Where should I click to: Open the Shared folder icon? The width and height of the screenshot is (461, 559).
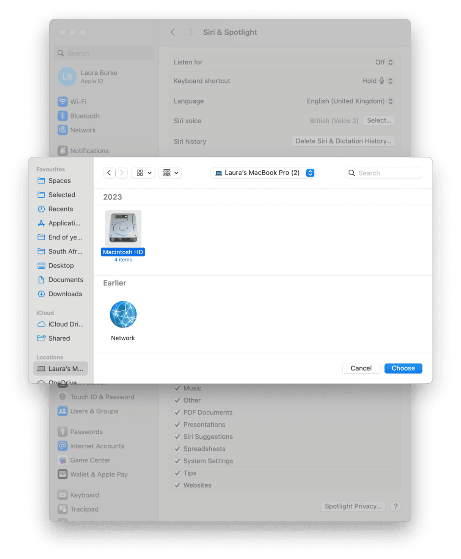tap(42, 338)
